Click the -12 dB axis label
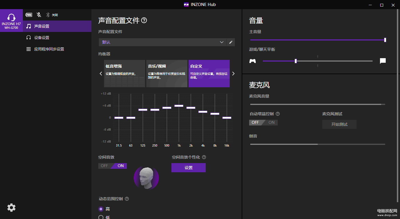 (106, 141)
